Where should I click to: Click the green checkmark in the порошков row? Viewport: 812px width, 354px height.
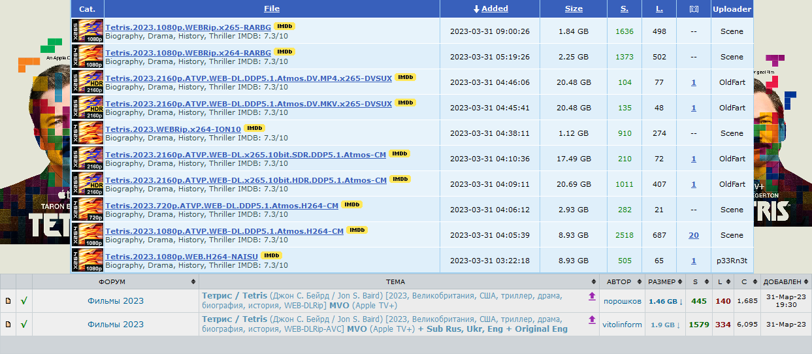pyautogui.click(x=24, y=301)
